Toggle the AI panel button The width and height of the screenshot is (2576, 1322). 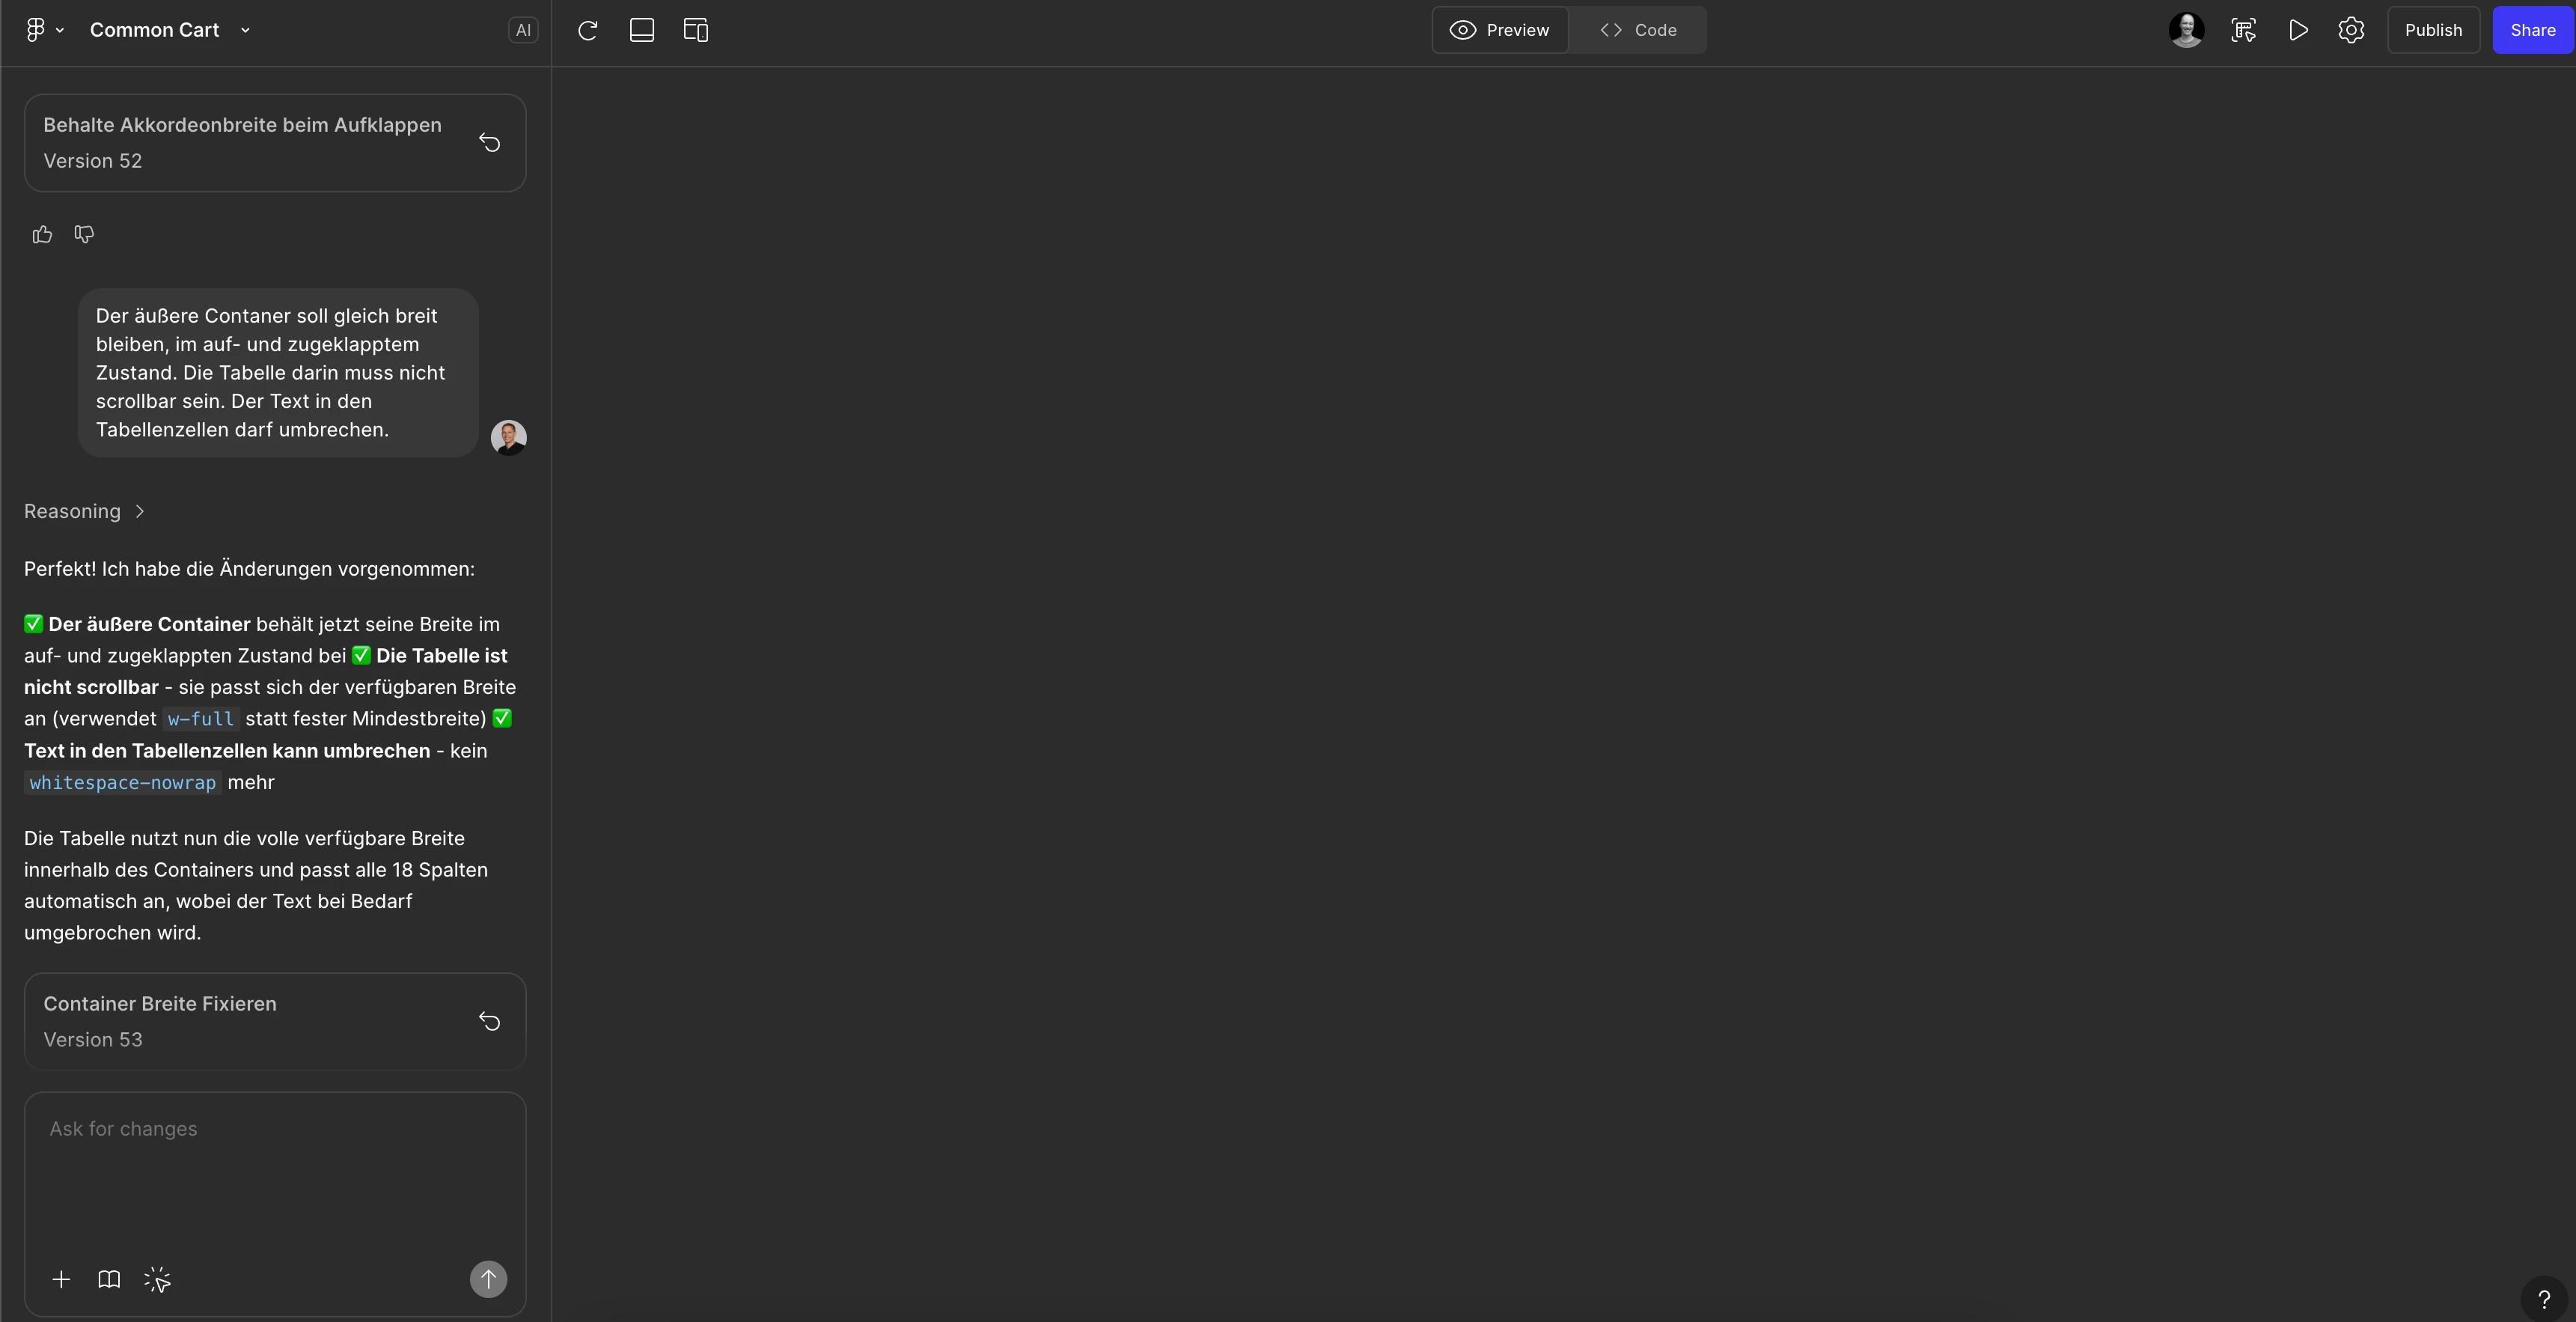tap(522, 30)
